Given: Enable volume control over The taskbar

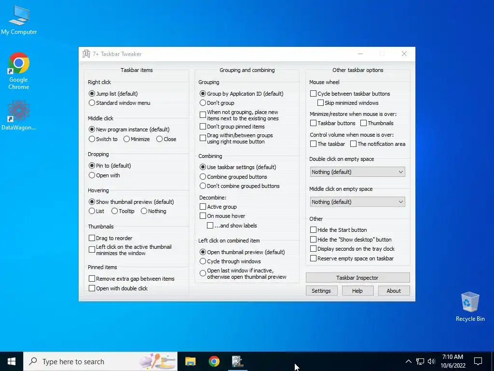Looking at the screenshot, I should (x=328, y=144).
